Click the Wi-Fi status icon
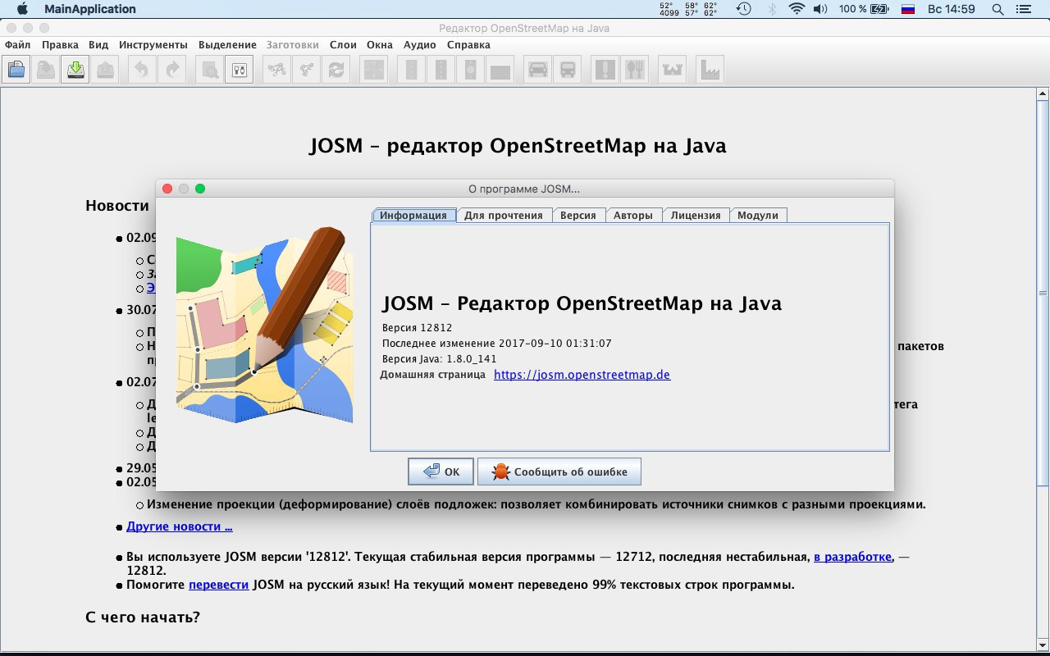Screen dimensions: 1050x656 (x=796, y=9)
